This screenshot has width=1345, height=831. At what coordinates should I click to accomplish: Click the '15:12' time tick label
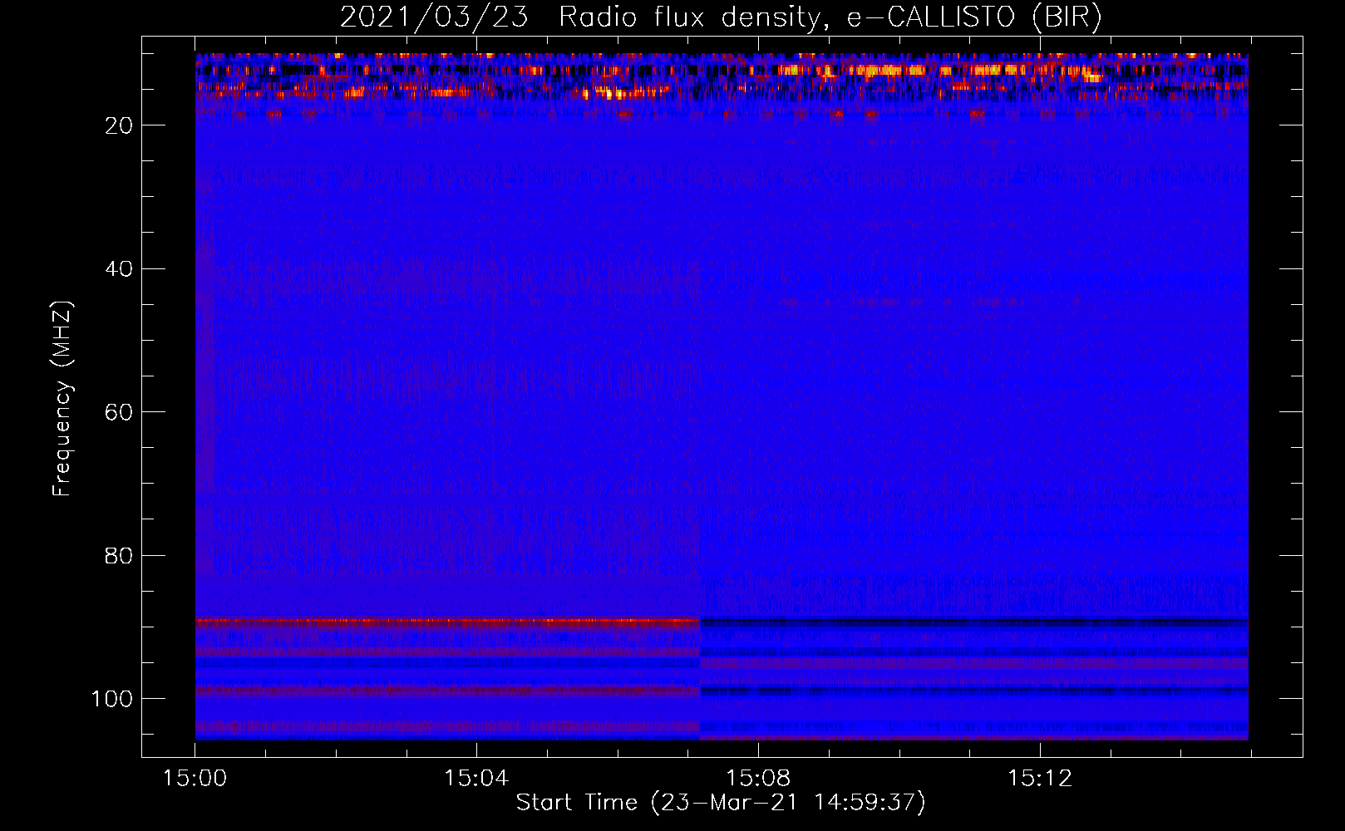[x=1040, y=779]
